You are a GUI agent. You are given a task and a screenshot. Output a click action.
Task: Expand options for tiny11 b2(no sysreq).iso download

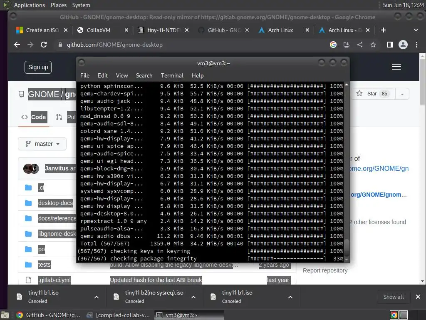click(x=193, y=297)
